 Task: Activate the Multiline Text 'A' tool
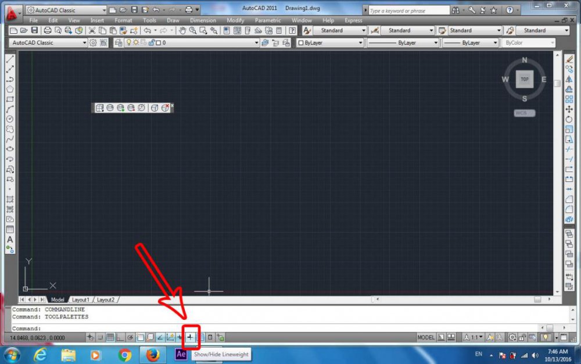click(10, 240)
